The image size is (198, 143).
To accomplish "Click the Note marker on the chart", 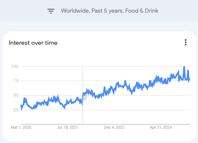I will point(85,96).
